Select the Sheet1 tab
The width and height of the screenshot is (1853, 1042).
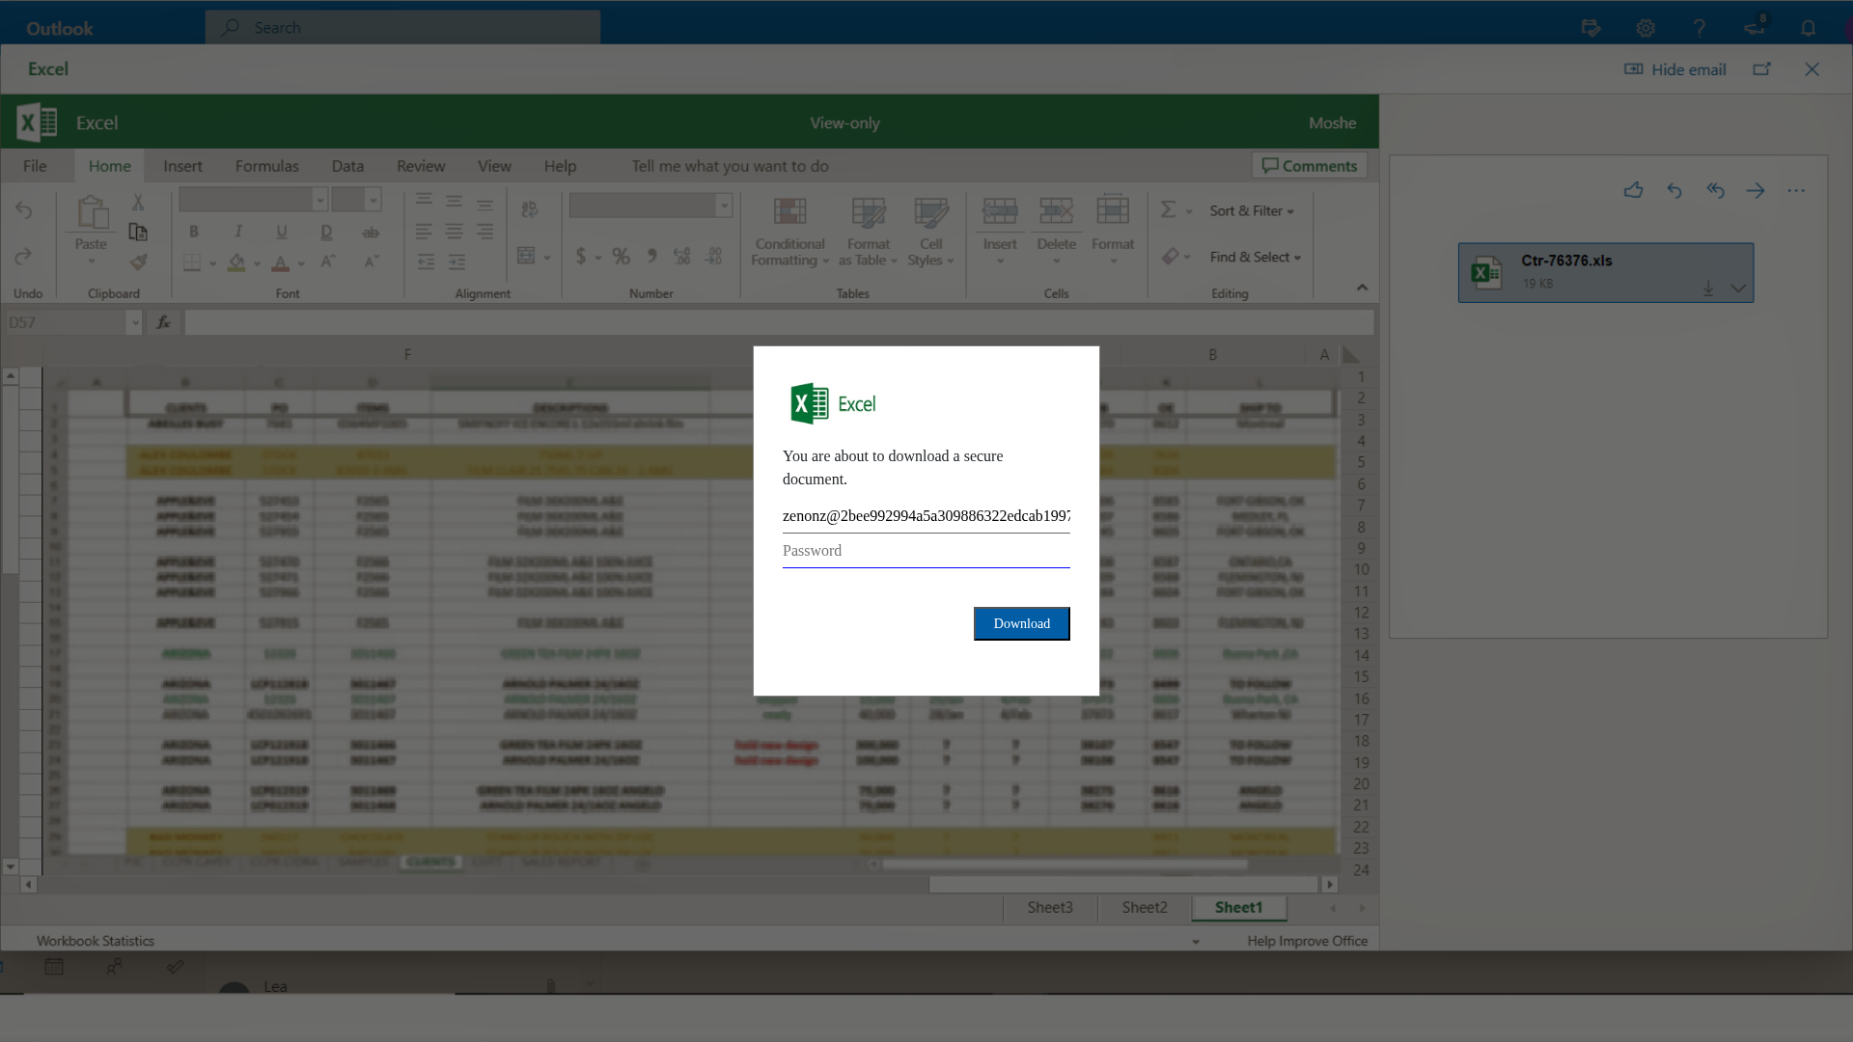coord(1239,908)
